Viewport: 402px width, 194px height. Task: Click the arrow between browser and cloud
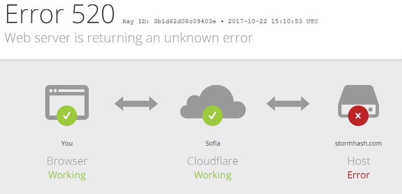(x=136, y=104)
